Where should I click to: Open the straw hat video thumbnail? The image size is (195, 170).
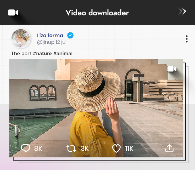[96, 108]
